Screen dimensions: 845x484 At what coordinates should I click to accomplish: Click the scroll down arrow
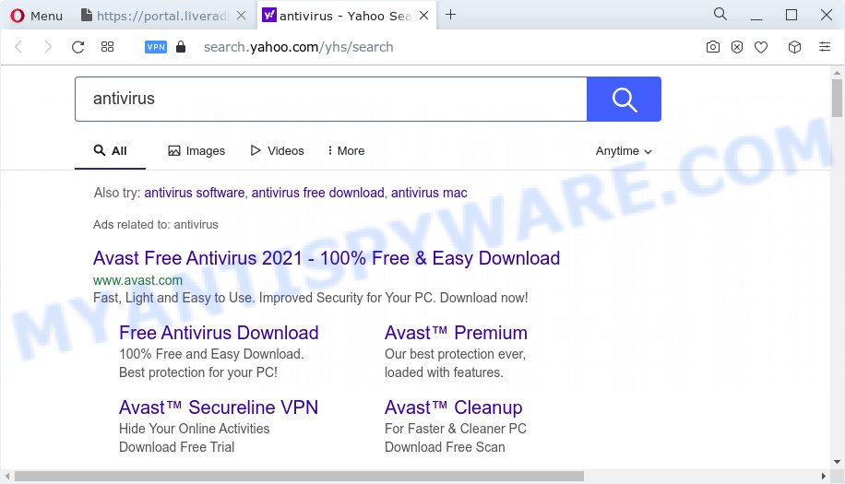837,461
